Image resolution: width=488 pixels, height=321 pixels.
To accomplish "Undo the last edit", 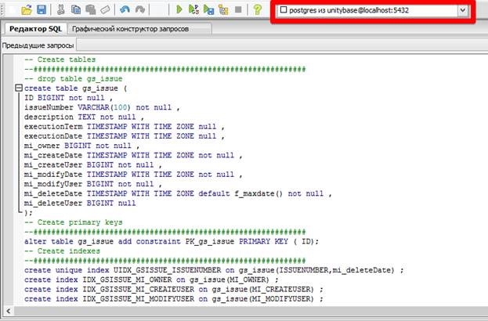I will coord(125,9).
